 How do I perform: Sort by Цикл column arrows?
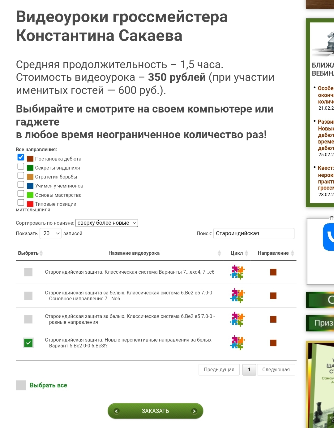246,253
